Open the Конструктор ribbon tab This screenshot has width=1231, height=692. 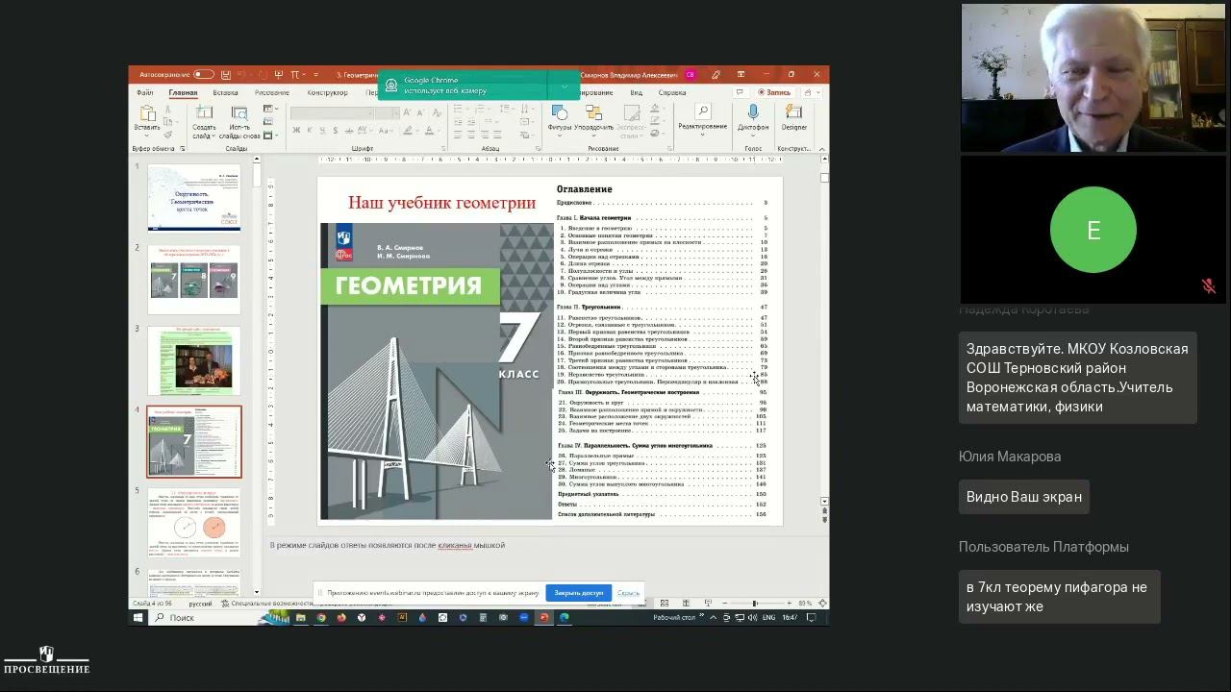[x=327, y=93]
